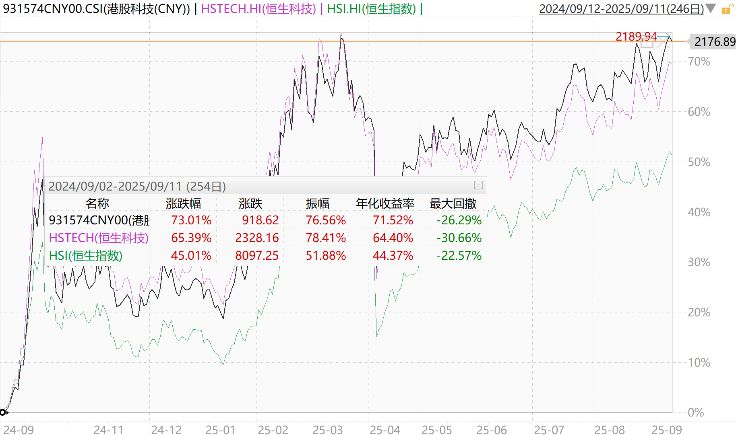Select the HSTECH(恒生科技) row in table

pos(99,238)
